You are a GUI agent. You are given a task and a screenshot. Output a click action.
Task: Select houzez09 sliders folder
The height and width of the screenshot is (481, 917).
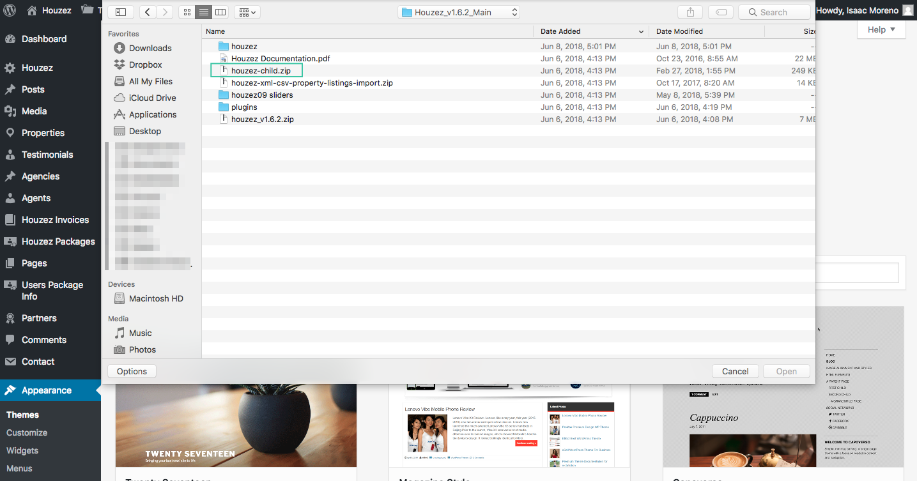[509, 95]
